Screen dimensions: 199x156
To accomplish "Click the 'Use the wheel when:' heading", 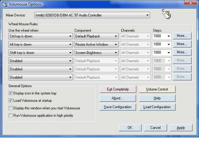I will pos(24,31).
